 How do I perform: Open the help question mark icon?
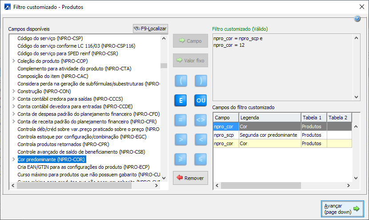pyautogui.click(x=357, y=18)
